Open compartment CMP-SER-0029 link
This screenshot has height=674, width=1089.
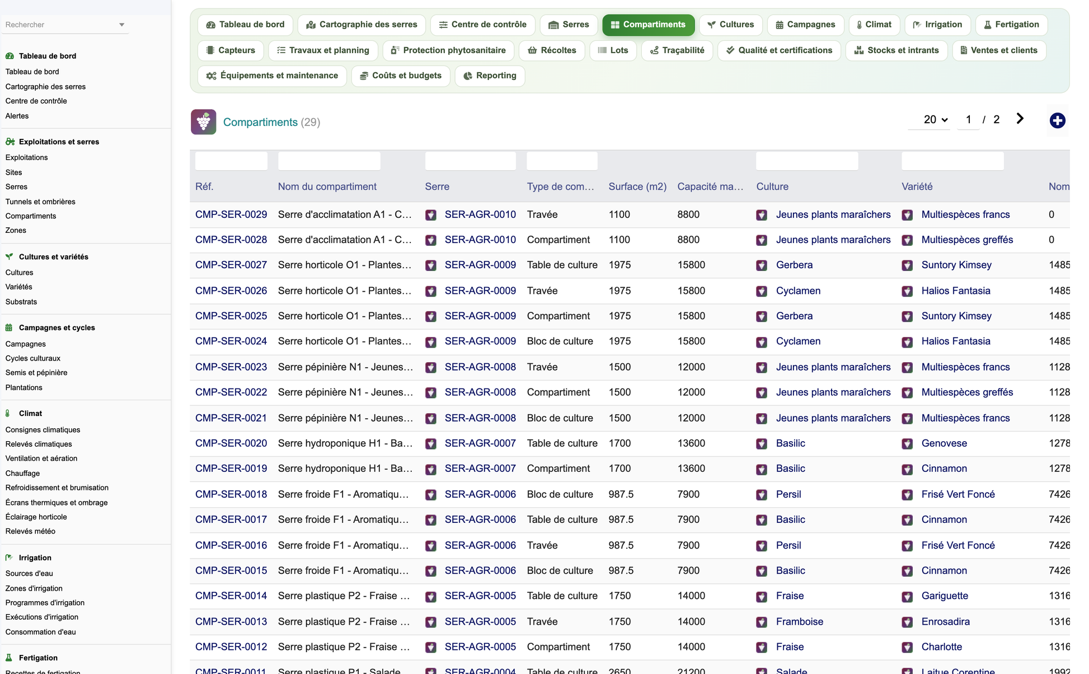(x=231, y=214)
